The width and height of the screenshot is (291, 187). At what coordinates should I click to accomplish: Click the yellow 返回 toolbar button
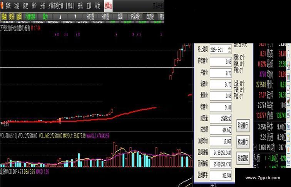pos(19,17)
